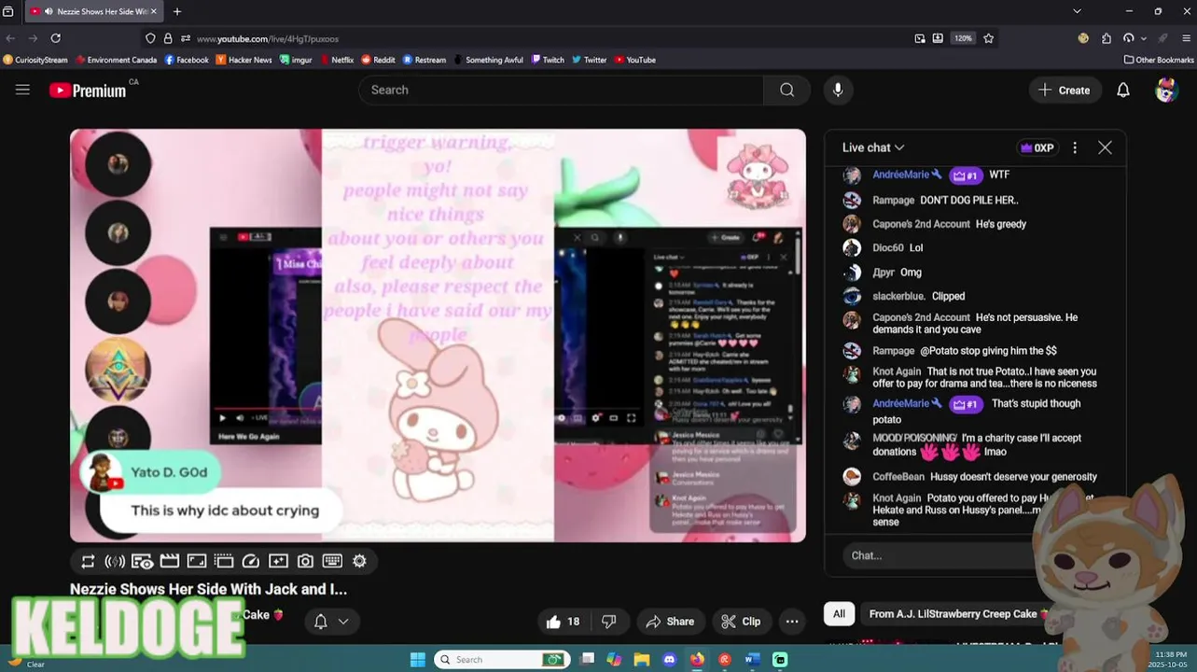This screenshot has width=1197, height=672.
Task: Open File Explorer from the taskbar
Action: [642, 660]
